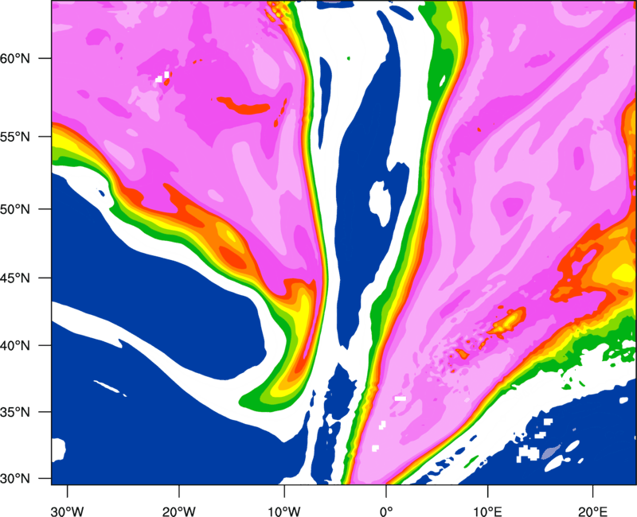The height and width of the screenshot is (517, 637).
Task: Click the 55°N latitude label
Action: pyautogui.click(x=15, y=137)
